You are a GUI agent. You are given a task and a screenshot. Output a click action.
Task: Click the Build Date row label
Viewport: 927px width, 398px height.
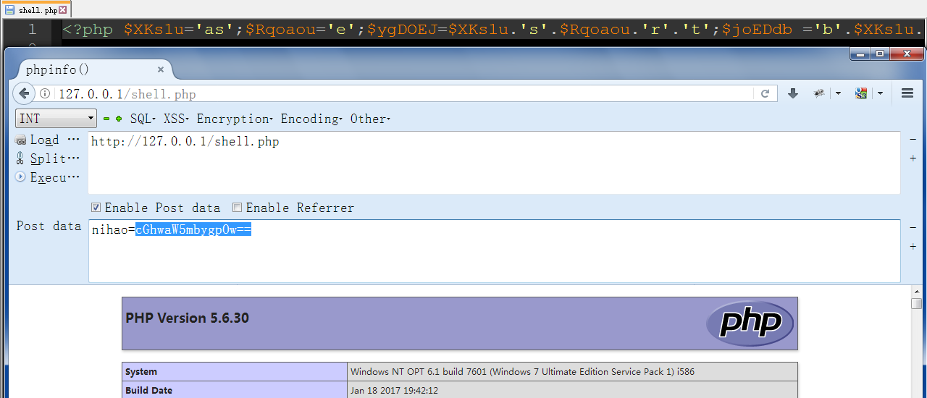149,390
